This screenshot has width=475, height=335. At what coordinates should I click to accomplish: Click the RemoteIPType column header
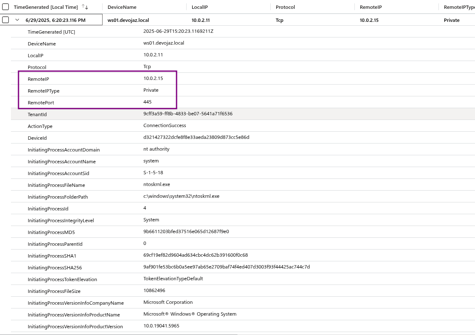pos(459,7)
